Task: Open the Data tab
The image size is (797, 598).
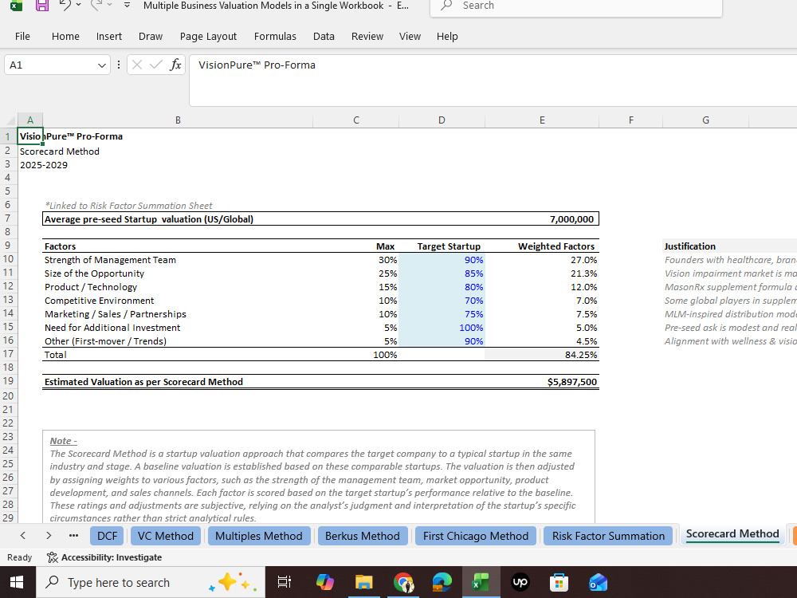Action: coord(324,36)
